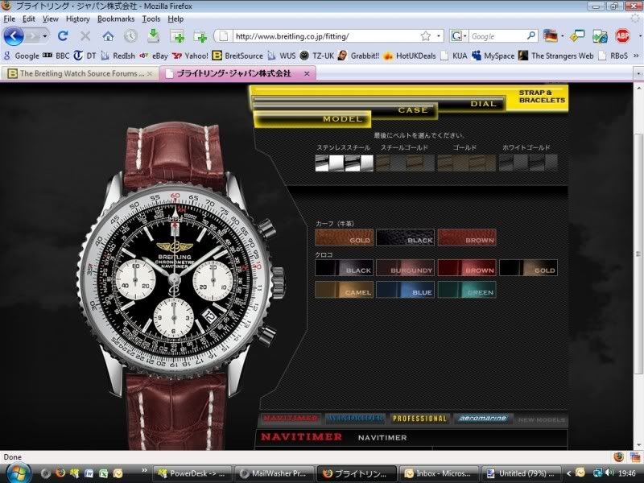The width and height of the screenshot is (644, 483).
Task: Choose the GREEN croco strap
Action: [467, 290]
